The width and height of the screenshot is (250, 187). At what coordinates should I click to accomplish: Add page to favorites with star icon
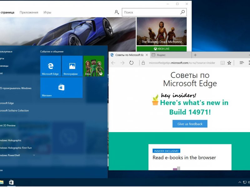tap(229, 63)
